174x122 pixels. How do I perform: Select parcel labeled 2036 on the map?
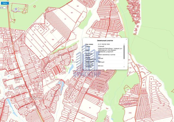click(130, 113)
